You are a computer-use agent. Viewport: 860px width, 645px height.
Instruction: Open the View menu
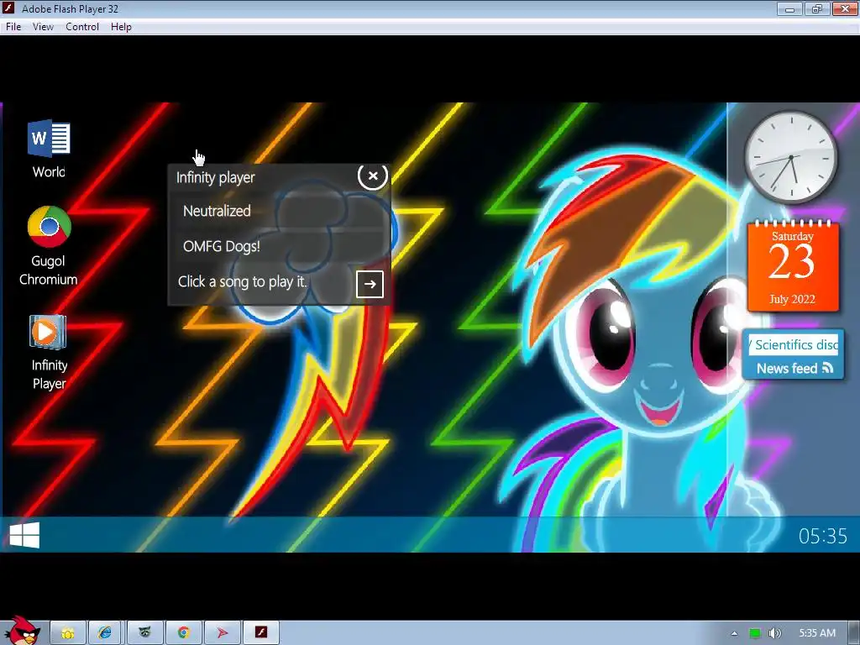point(43,26)
